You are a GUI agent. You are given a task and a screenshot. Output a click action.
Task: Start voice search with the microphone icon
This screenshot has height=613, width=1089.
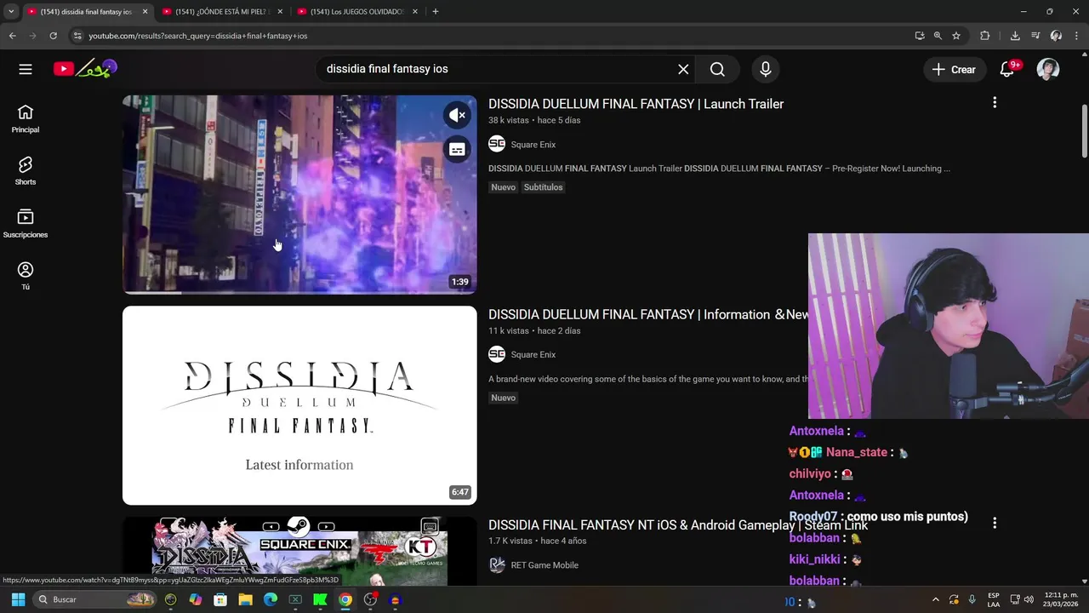pos(766,69)
